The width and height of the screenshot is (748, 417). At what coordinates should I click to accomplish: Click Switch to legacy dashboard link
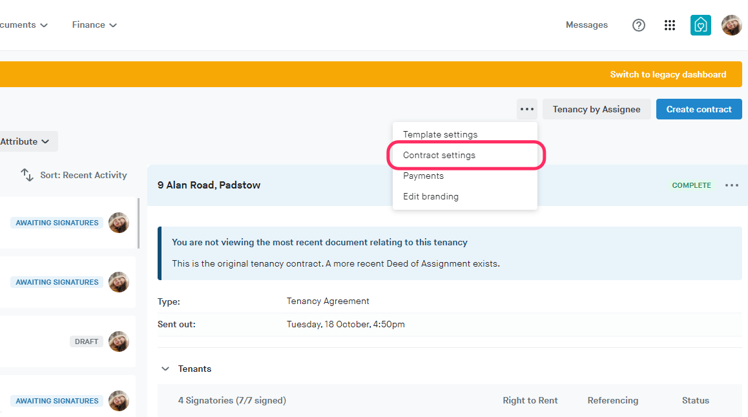(668, 74)
